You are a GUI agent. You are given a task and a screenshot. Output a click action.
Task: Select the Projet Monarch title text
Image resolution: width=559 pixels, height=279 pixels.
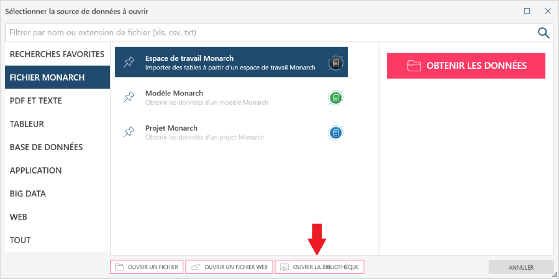pyautogui.click(x=171, y=128)
